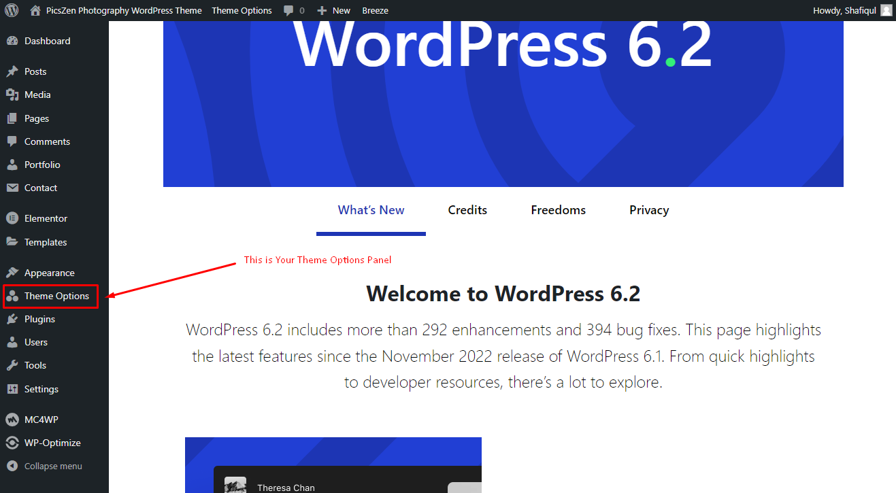Collapse the admin sidebar menu
896x493 pixels.
[x=53, y=466]
